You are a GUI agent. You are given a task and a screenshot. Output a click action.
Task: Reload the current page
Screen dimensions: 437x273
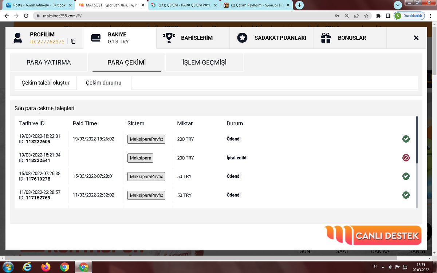pyautogui.click(x=26, y=16)
